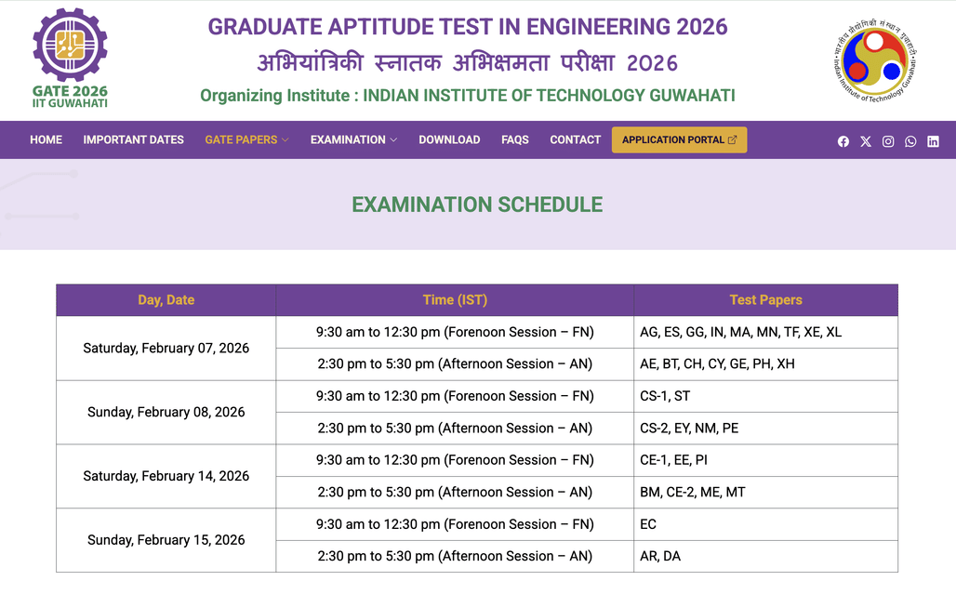
Task: Go to the DOWNLOAD section
Action: (449, 139)
